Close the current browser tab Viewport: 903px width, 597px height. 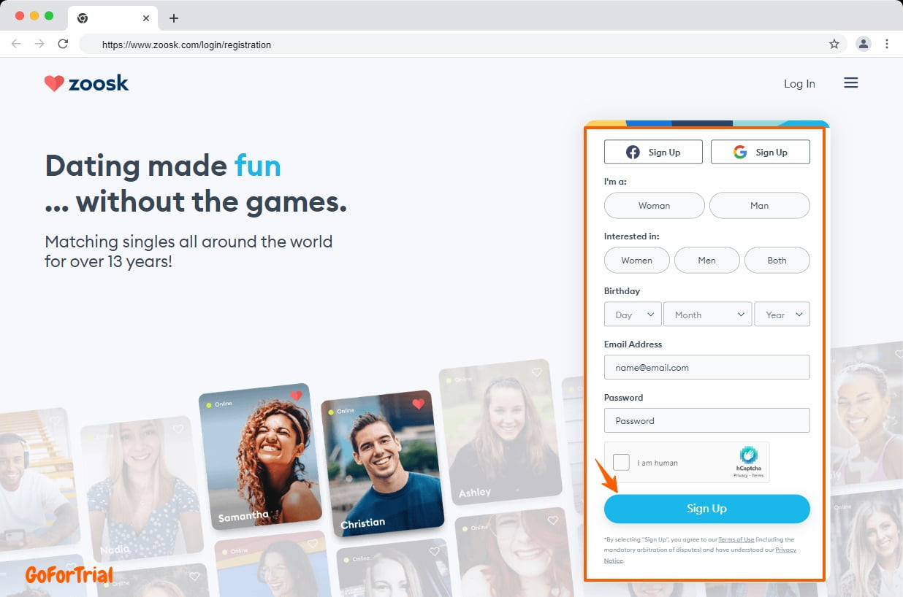tap(146, 18)
